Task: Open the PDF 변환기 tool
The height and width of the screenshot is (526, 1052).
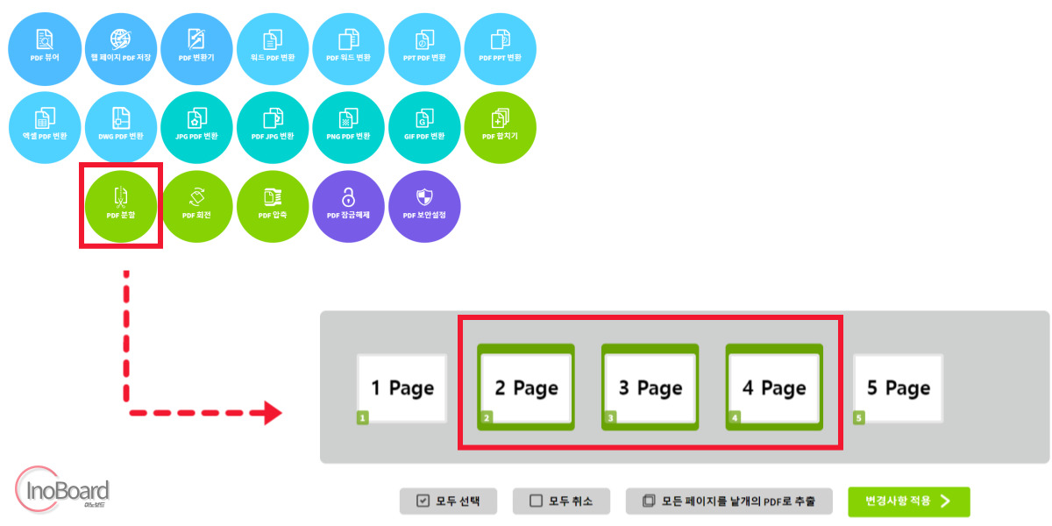Action: coord(196,49)
